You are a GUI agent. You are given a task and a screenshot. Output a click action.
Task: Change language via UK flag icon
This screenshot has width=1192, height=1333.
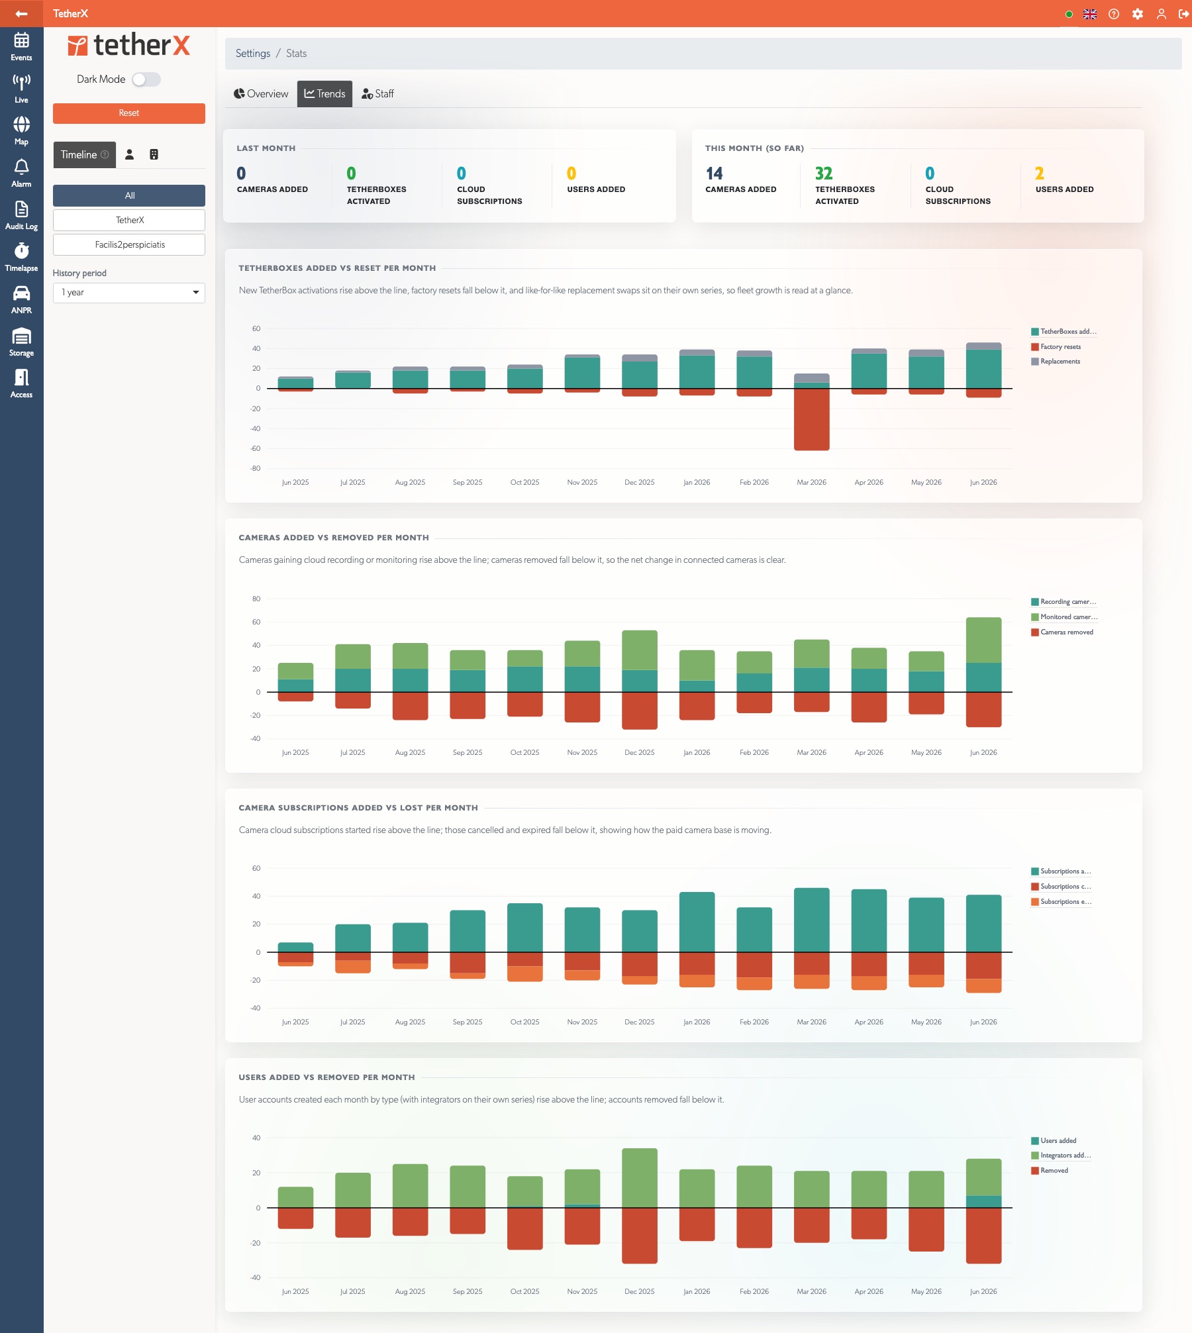1090,14
